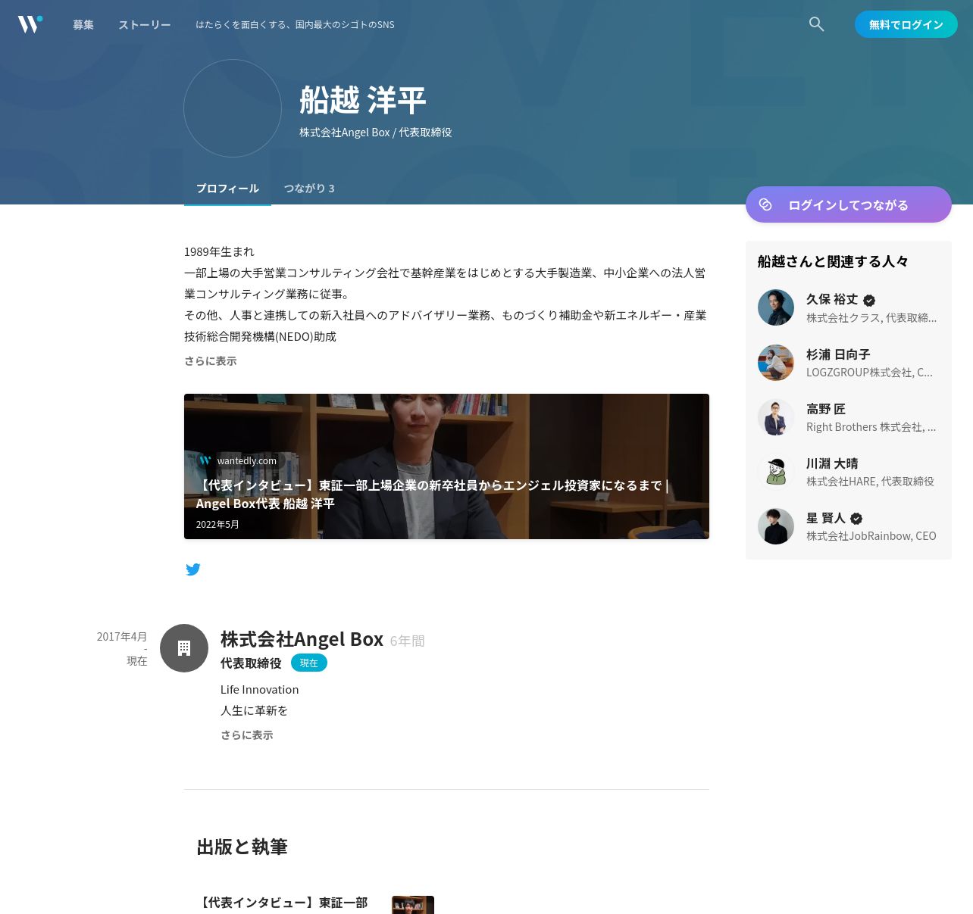Open 久保 裕丈 profile name link
Viewport: 973px width, 914px height.
click(x=832, y=300)
